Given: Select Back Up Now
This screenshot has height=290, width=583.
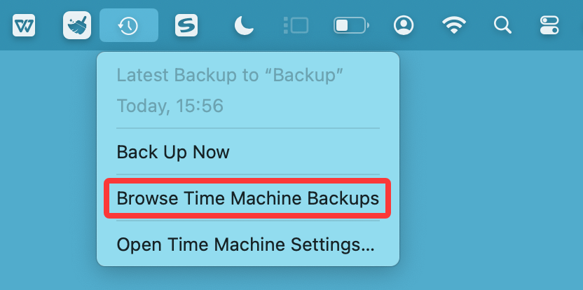Looking at the screenshot, I should [x=173, y=151].
